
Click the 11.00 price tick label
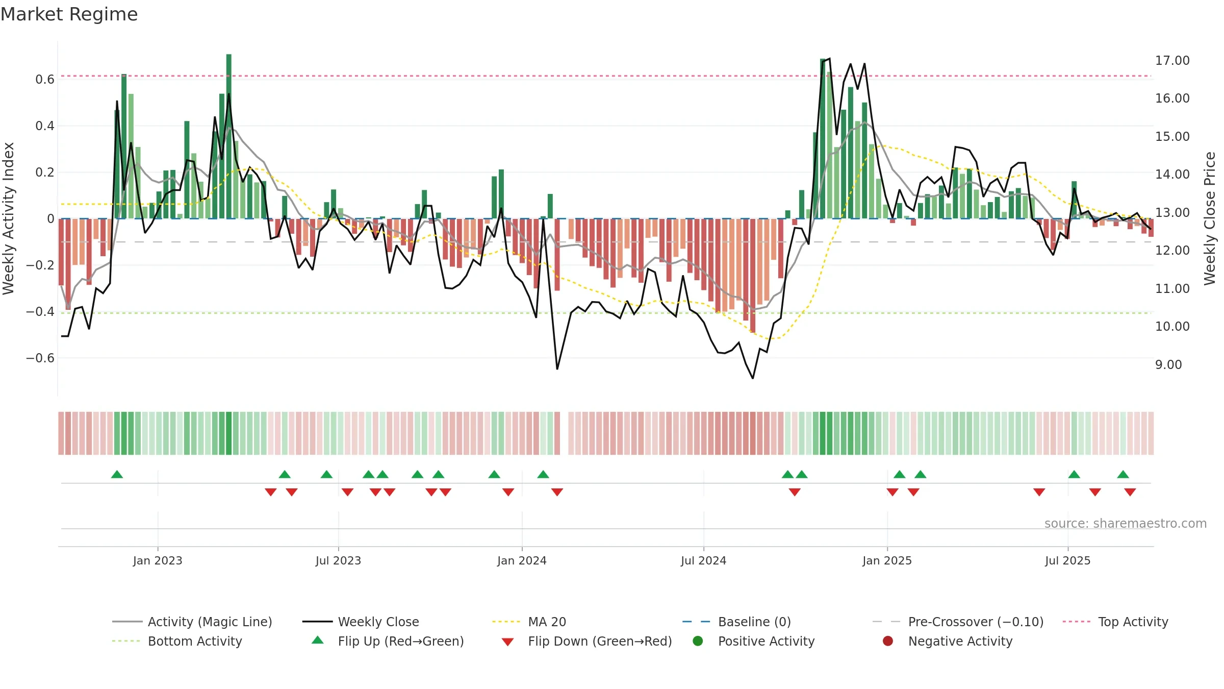[1172, 288]
